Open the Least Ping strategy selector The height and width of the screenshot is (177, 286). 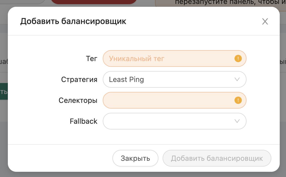pos(175,79)
